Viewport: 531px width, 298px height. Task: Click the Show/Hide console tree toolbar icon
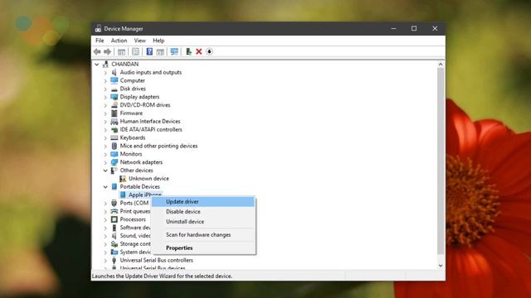pyautogui.click(x=121, y=51)
